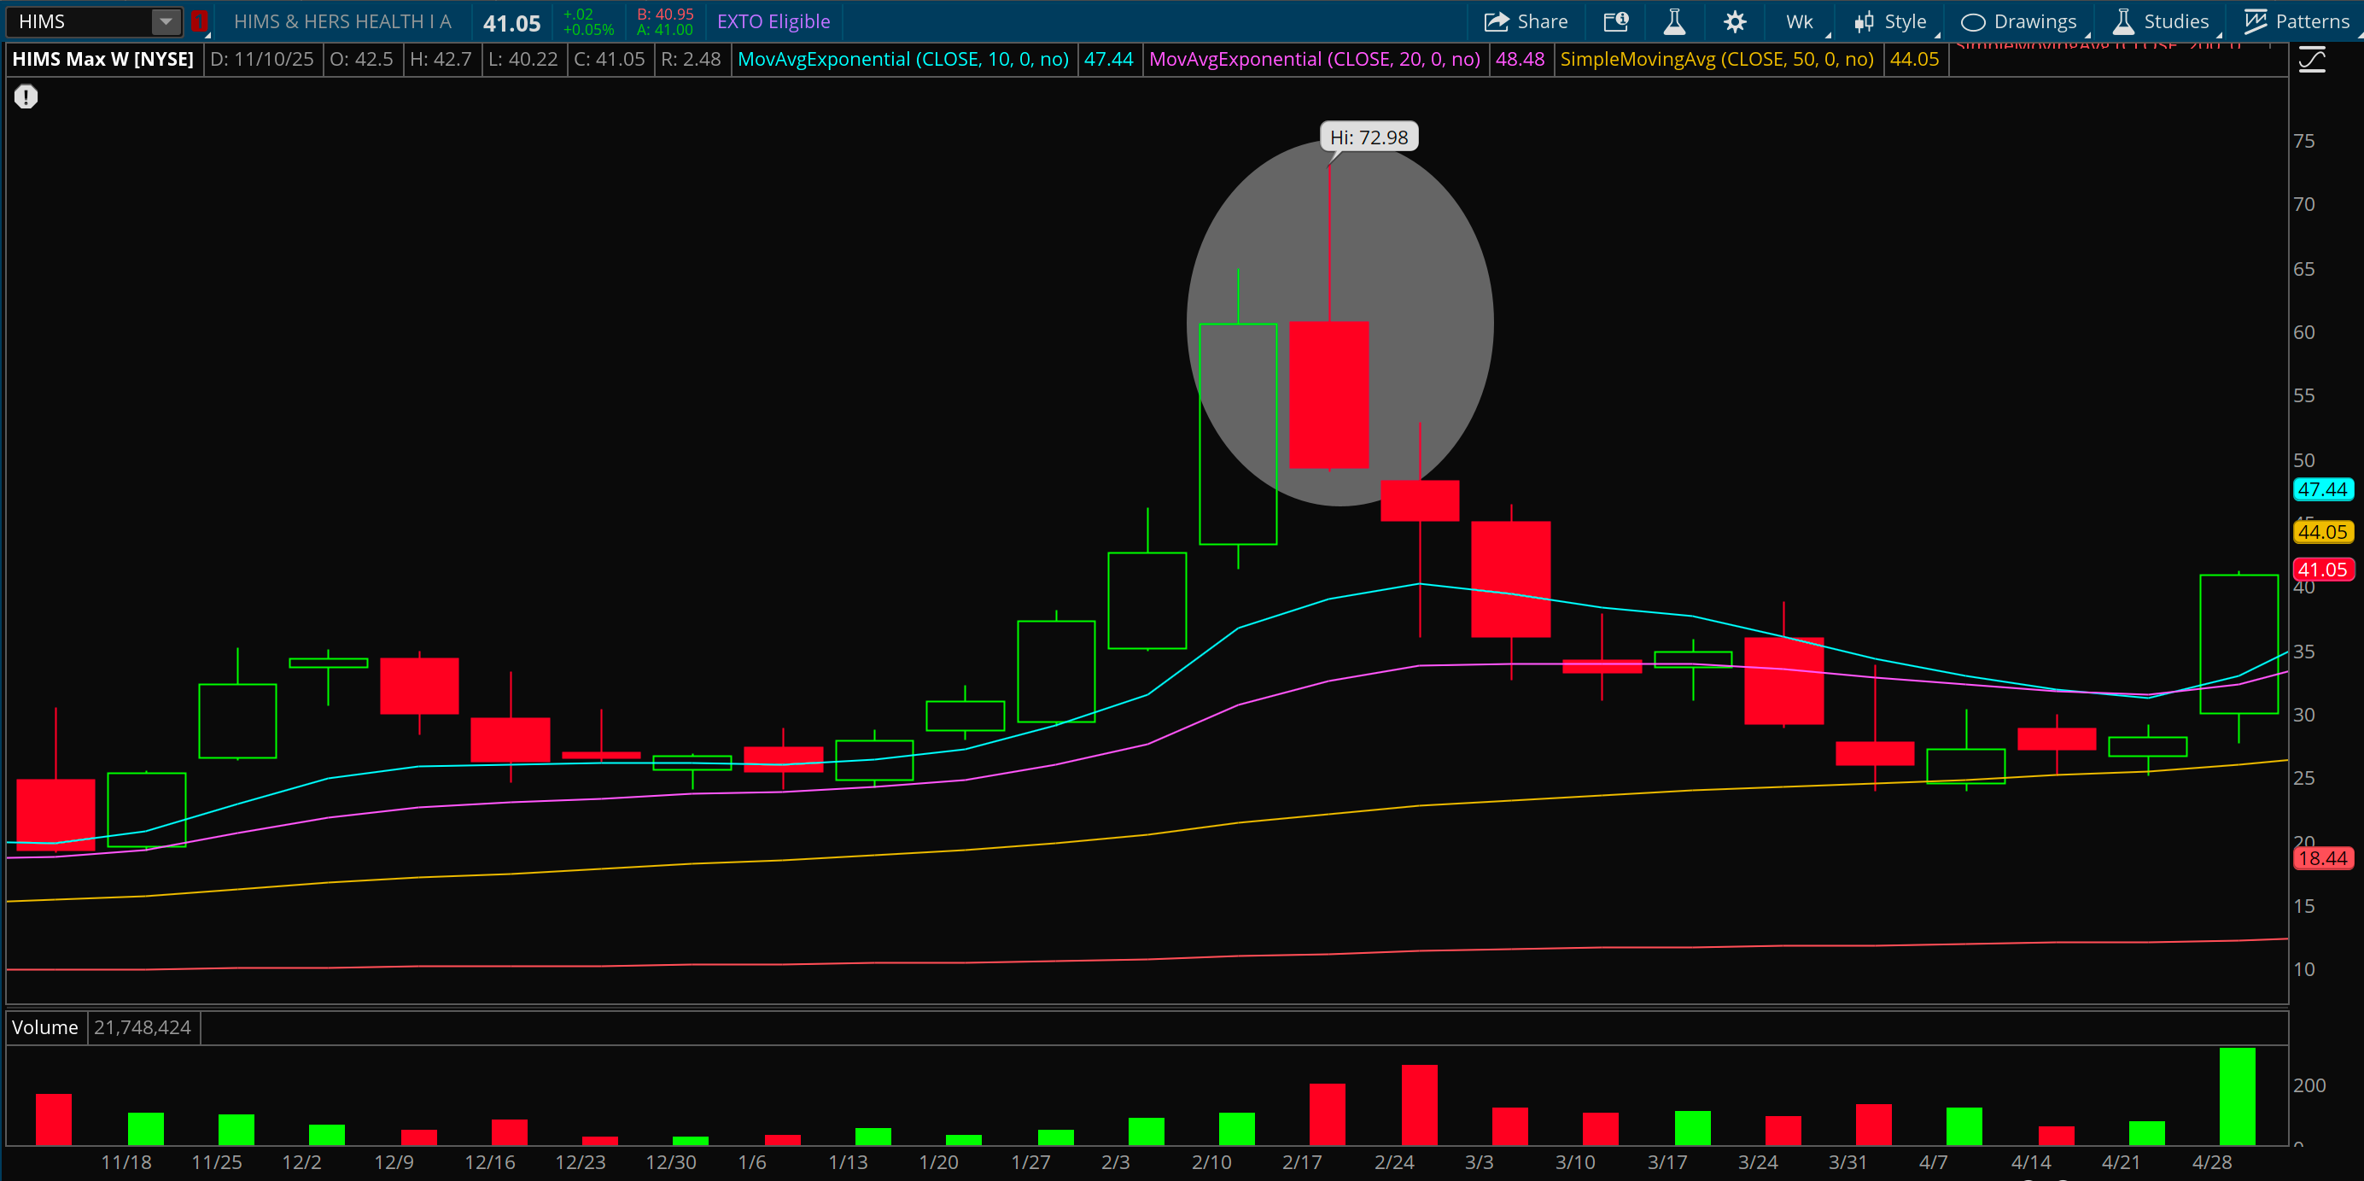Click the MovAvgExponential 10 study label

click(x=903, y=60)
